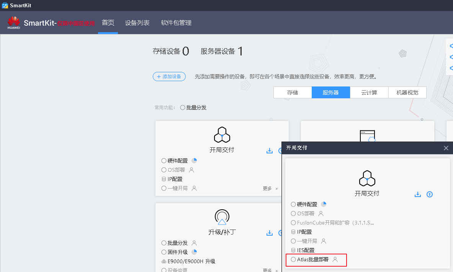Open OS部署 on the background 开局交付 card
The height and width of the screenshot is (272, 453).
point(173,170)
